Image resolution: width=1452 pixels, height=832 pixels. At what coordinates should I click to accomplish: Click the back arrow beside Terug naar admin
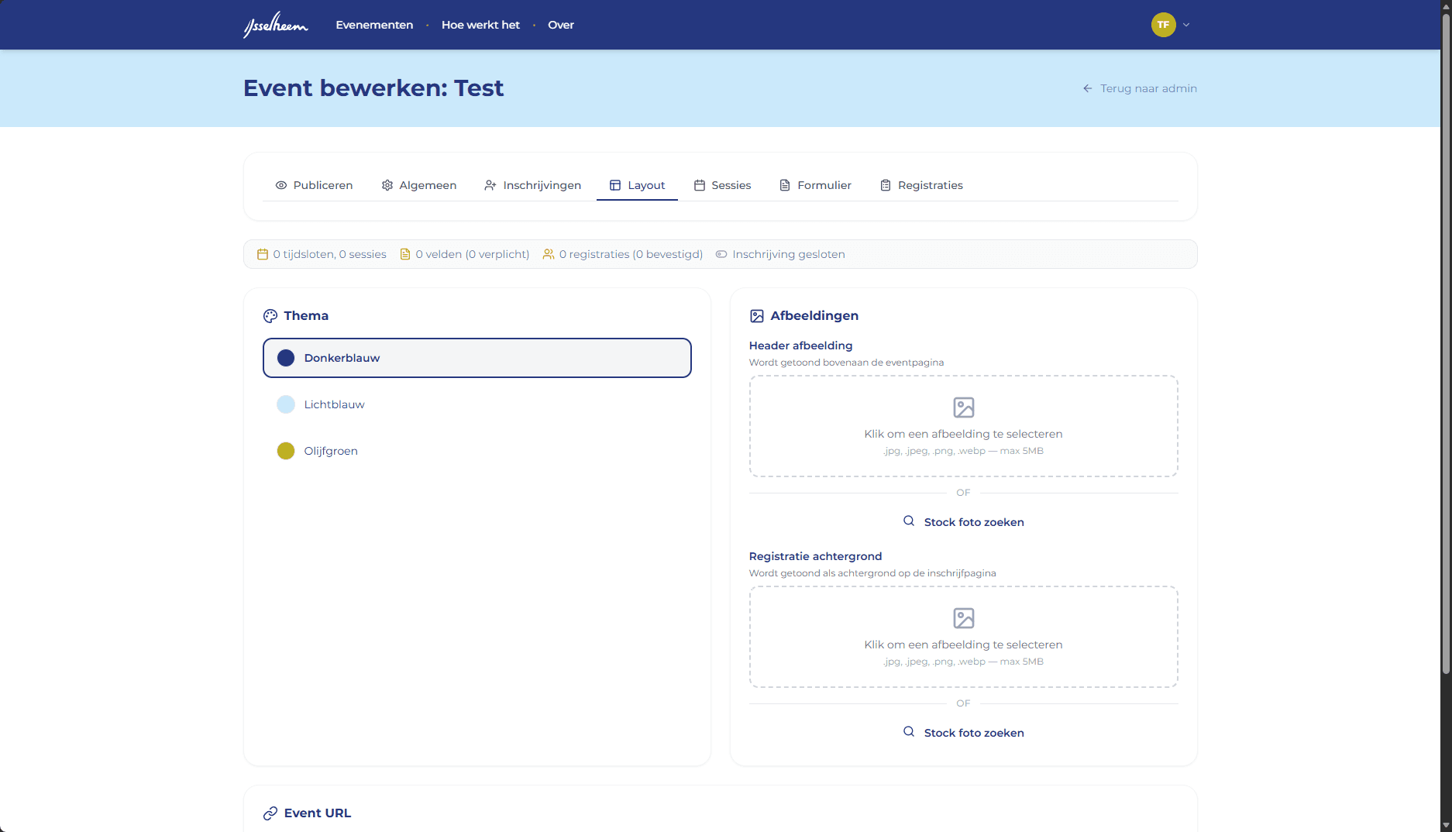tap(1087, 88)
